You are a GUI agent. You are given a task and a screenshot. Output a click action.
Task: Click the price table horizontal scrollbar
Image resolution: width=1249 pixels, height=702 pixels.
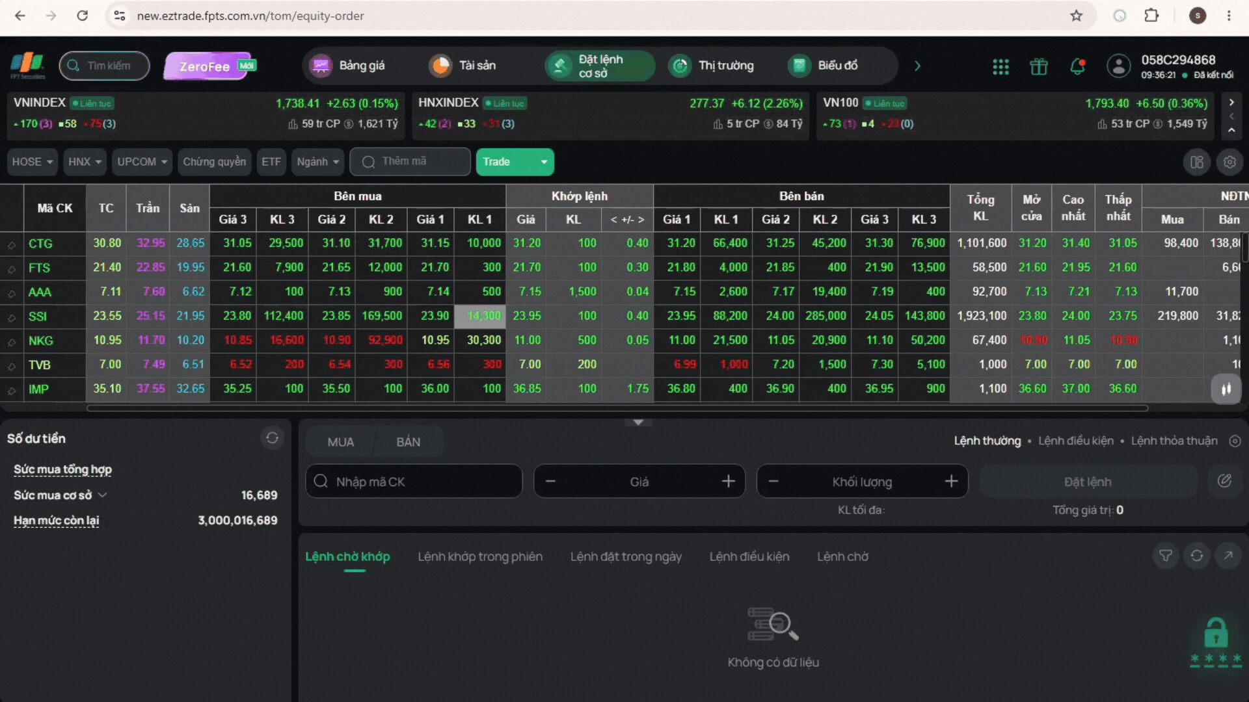617,408
